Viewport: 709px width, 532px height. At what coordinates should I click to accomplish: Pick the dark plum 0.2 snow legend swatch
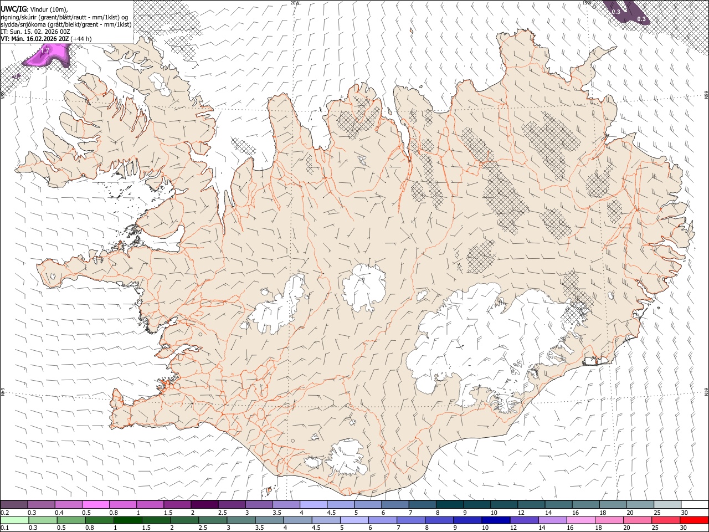pos(14,504)
